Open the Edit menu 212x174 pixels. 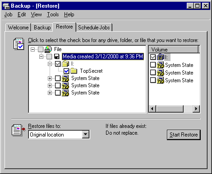(22, 14)
